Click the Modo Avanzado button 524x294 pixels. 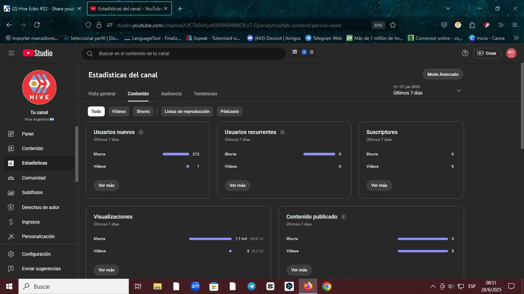pos(443,74)
